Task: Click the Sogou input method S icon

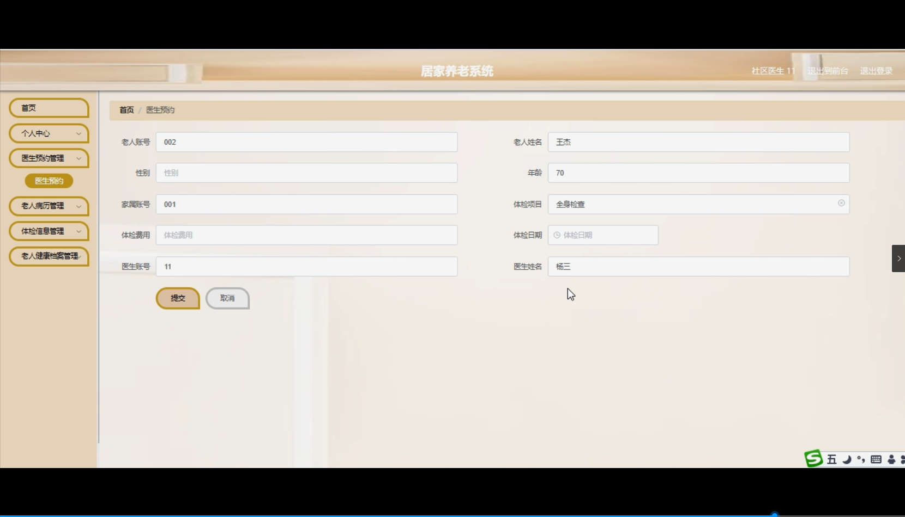Action: click(x=813, y=459)
